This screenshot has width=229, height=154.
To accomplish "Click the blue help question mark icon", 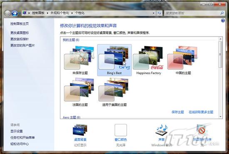I will pyautogui.click(x=223, y=20).
